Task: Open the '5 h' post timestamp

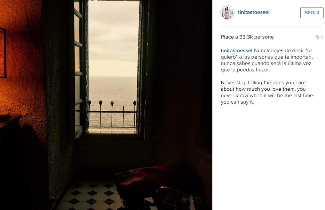Action: [x=319, y=37]
